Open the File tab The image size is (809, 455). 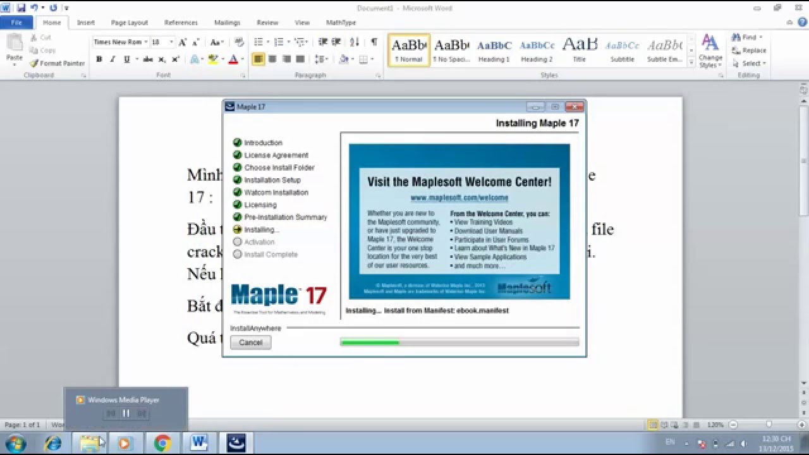[x=17, y=23]
